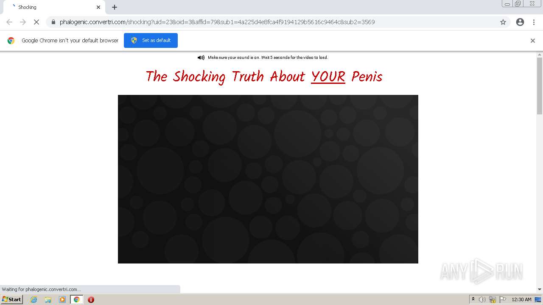543x305 pixels.
Task: Click the network tray icon
Action: pos(493,299)
